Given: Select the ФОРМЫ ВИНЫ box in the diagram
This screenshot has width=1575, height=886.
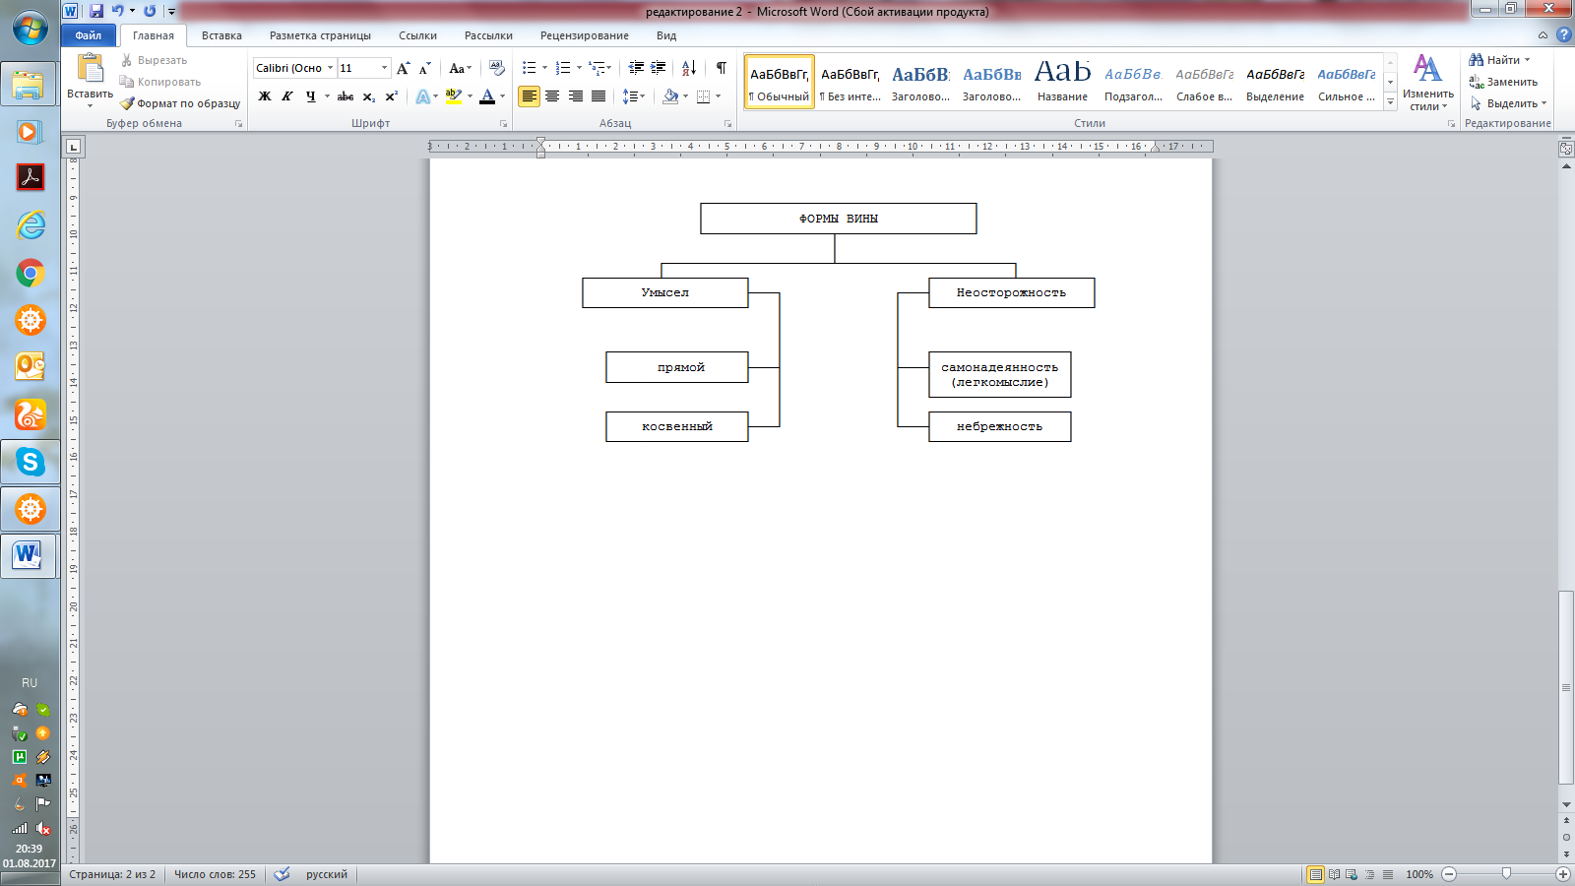Looking at the screenshot, I should [838, 219].
